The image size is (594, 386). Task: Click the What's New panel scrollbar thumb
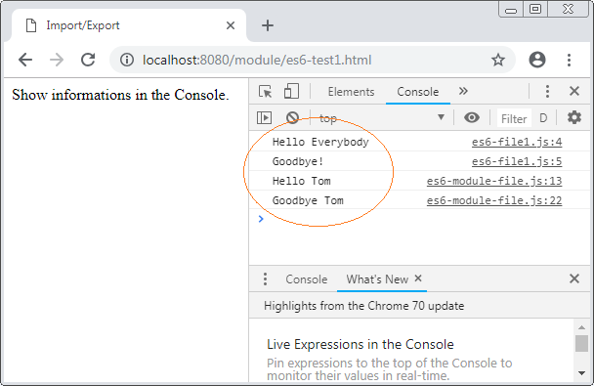coord(581,344)
